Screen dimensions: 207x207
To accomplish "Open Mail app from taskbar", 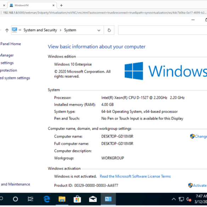I will [x=93, y=199].
